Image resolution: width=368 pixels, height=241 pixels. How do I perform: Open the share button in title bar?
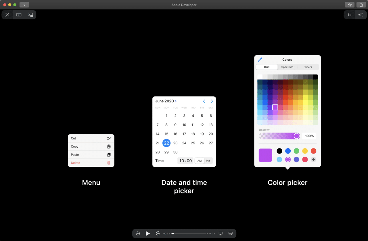(361, 5)
